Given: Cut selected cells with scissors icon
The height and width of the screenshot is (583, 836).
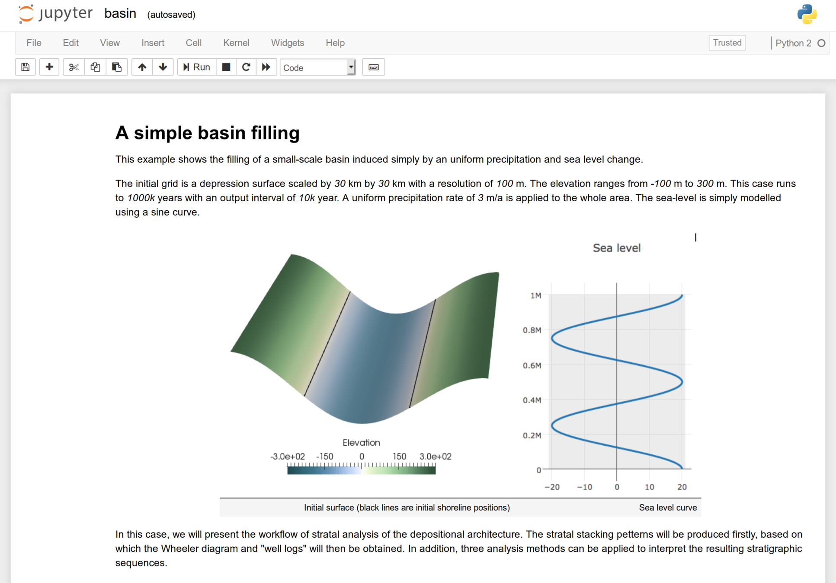Looking at the screenshot, I should [x=74, y=67].
